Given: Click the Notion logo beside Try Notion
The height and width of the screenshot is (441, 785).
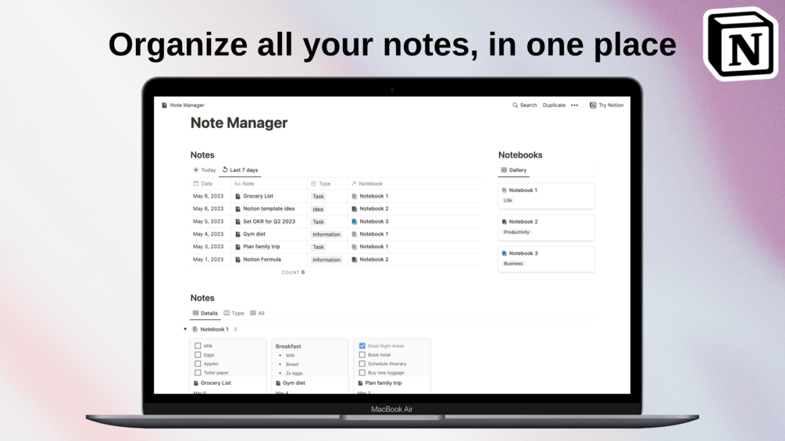Looking at the screenshot, I should [593, 105].
